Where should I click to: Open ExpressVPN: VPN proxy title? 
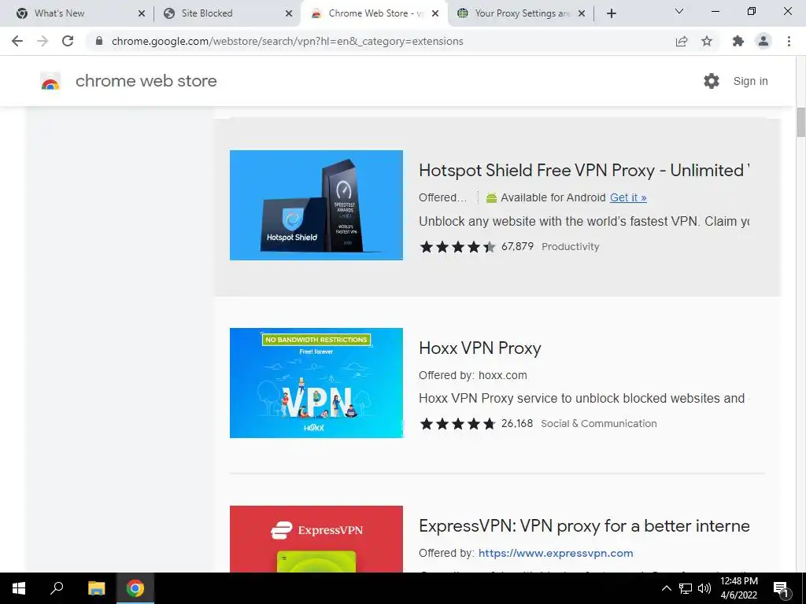pos(584,525)
